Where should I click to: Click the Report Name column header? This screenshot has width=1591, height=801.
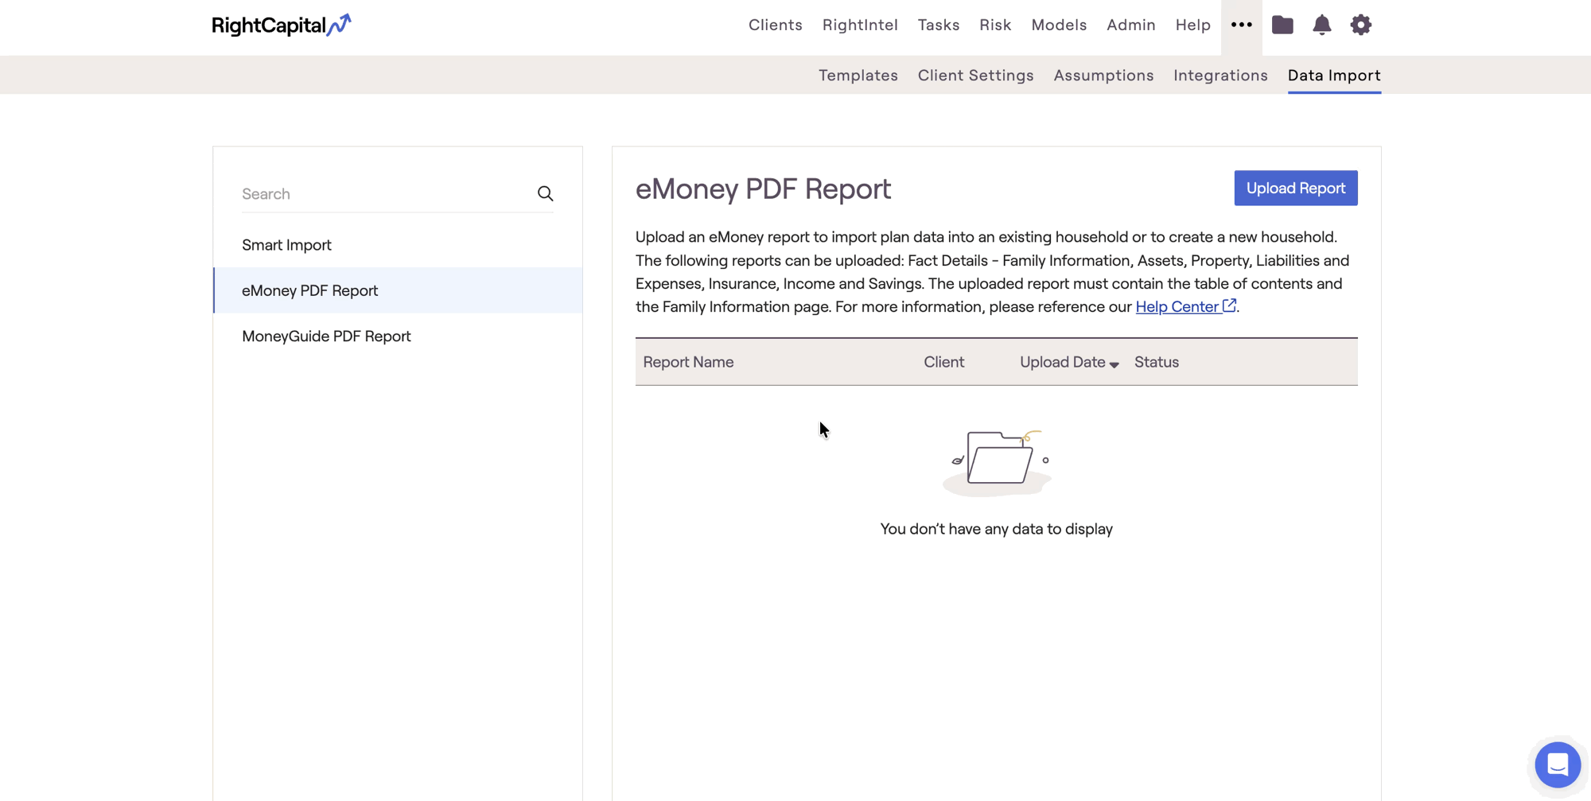coord(688,362)
